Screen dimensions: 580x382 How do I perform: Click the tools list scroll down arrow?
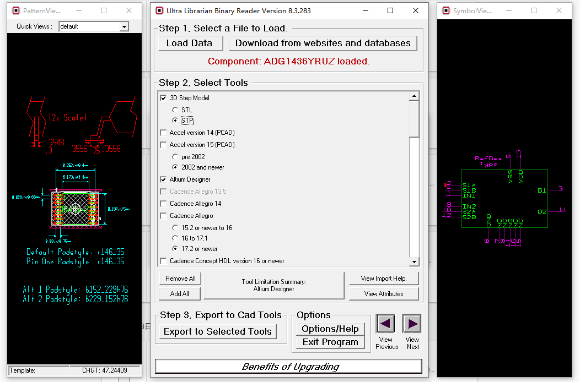click(414, 261)
